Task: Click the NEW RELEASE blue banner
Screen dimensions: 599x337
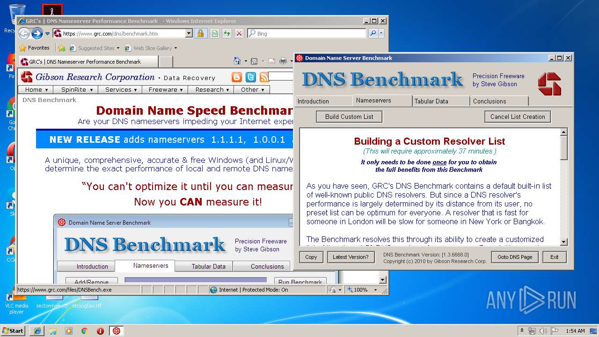Action: tap(165, 139)
